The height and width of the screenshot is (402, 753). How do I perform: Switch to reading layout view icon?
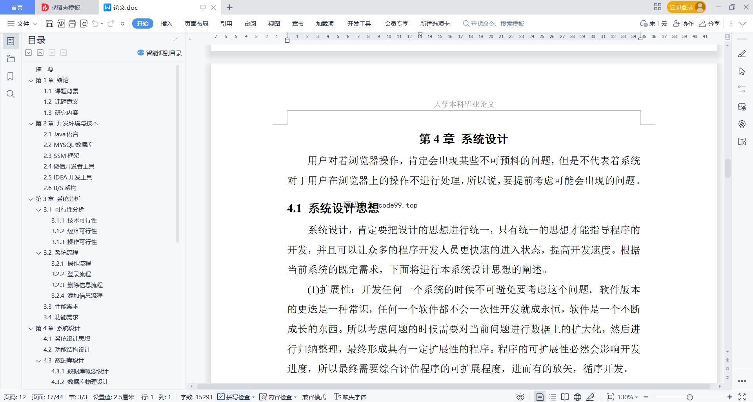565,397
